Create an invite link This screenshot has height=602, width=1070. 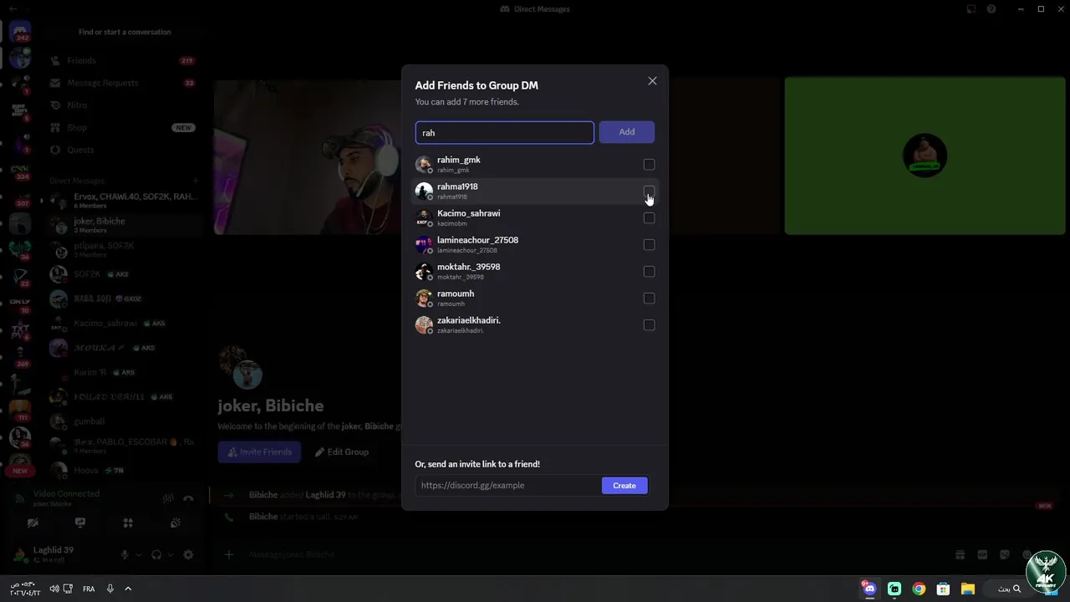[624, 485]
